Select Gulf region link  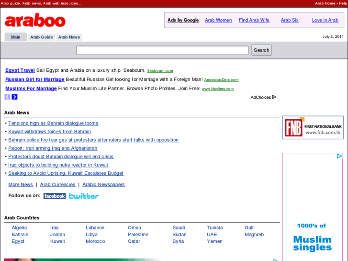[x=249, y=227]
